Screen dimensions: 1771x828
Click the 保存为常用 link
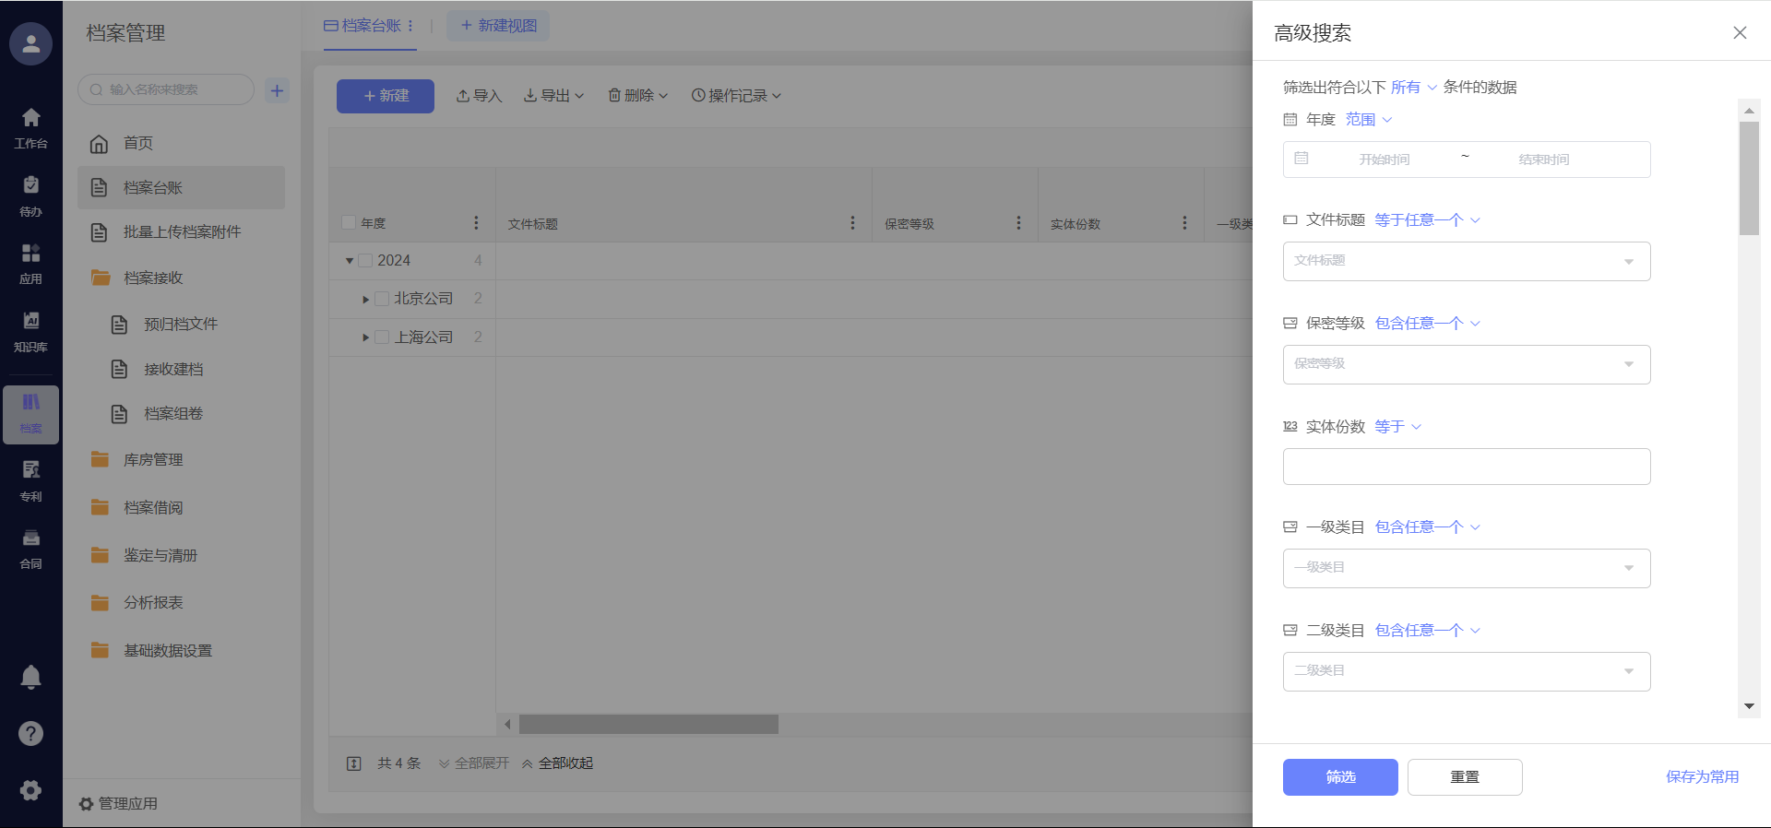[x=1702, y=777]
